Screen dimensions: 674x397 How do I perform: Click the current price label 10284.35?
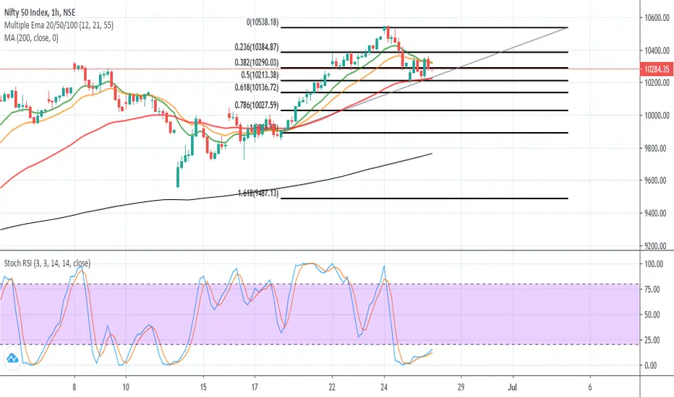[657, 69]
